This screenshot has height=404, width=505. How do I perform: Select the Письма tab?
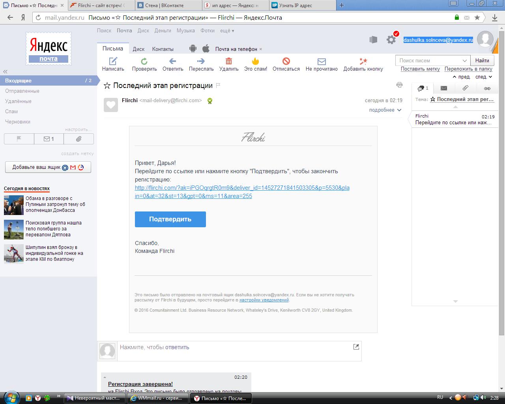(113, 49)
